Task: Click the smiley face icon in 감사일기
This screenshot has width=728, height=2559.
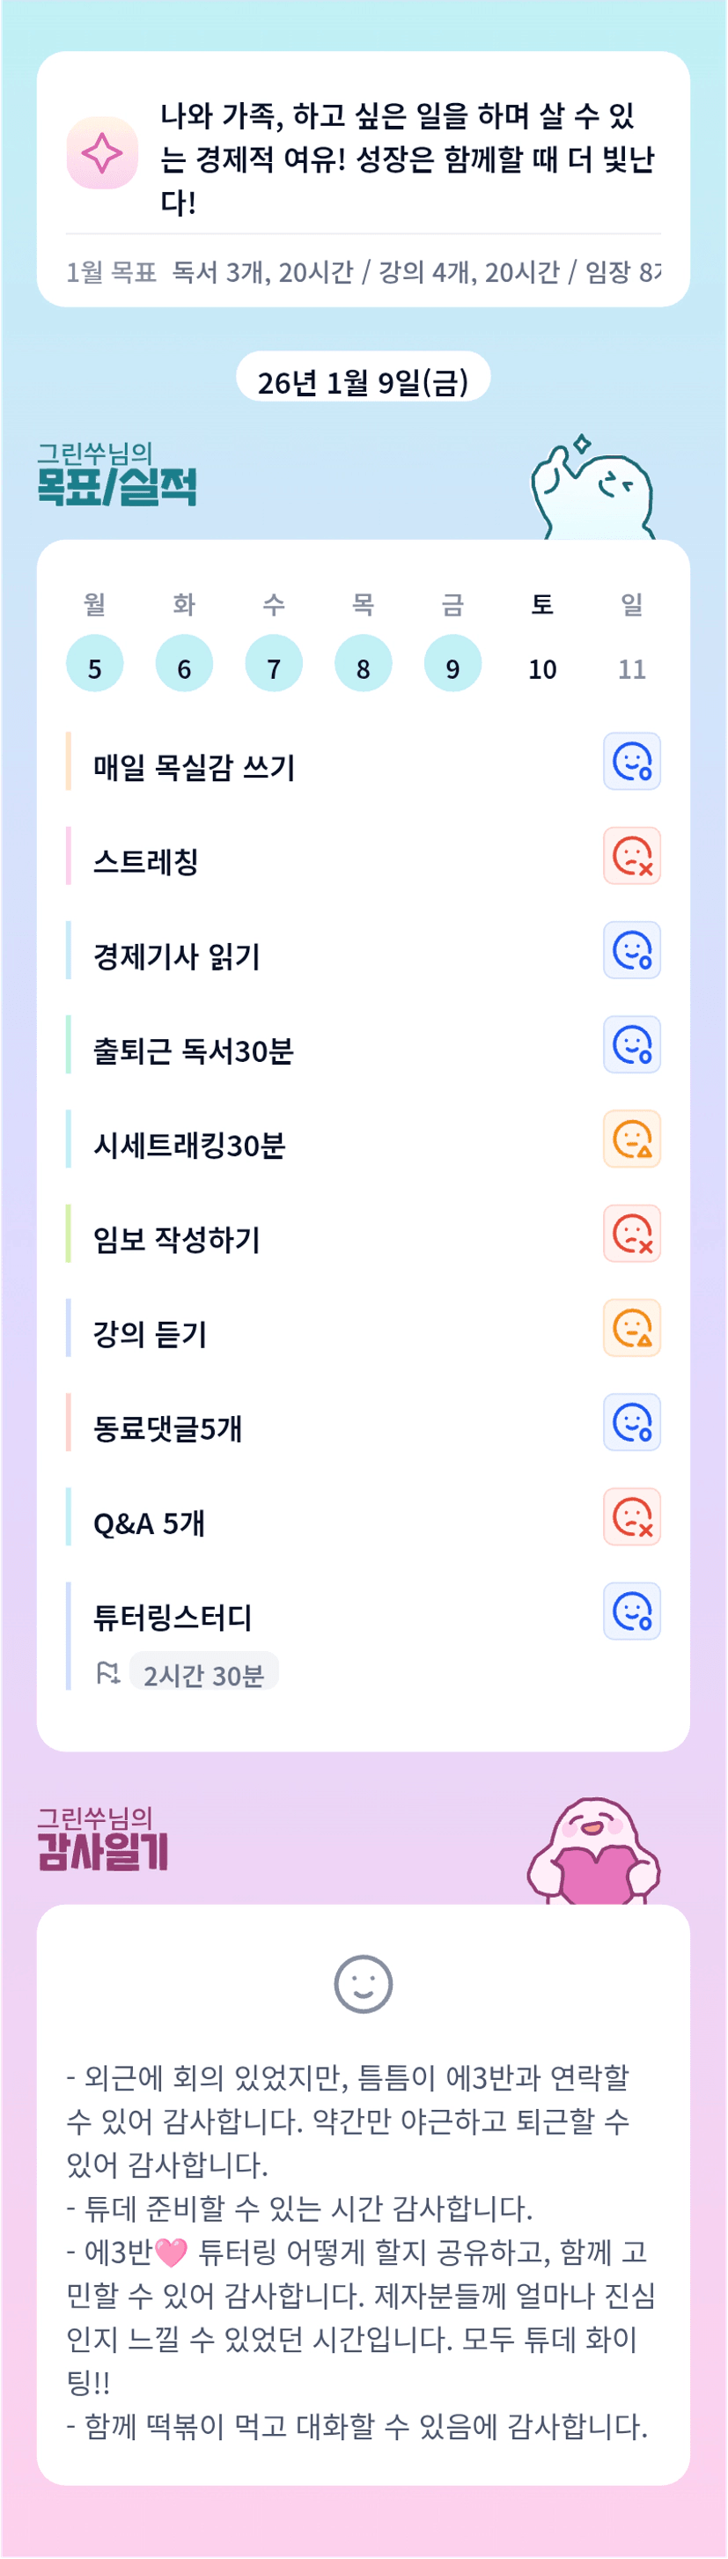Action: coord(364,1985)
